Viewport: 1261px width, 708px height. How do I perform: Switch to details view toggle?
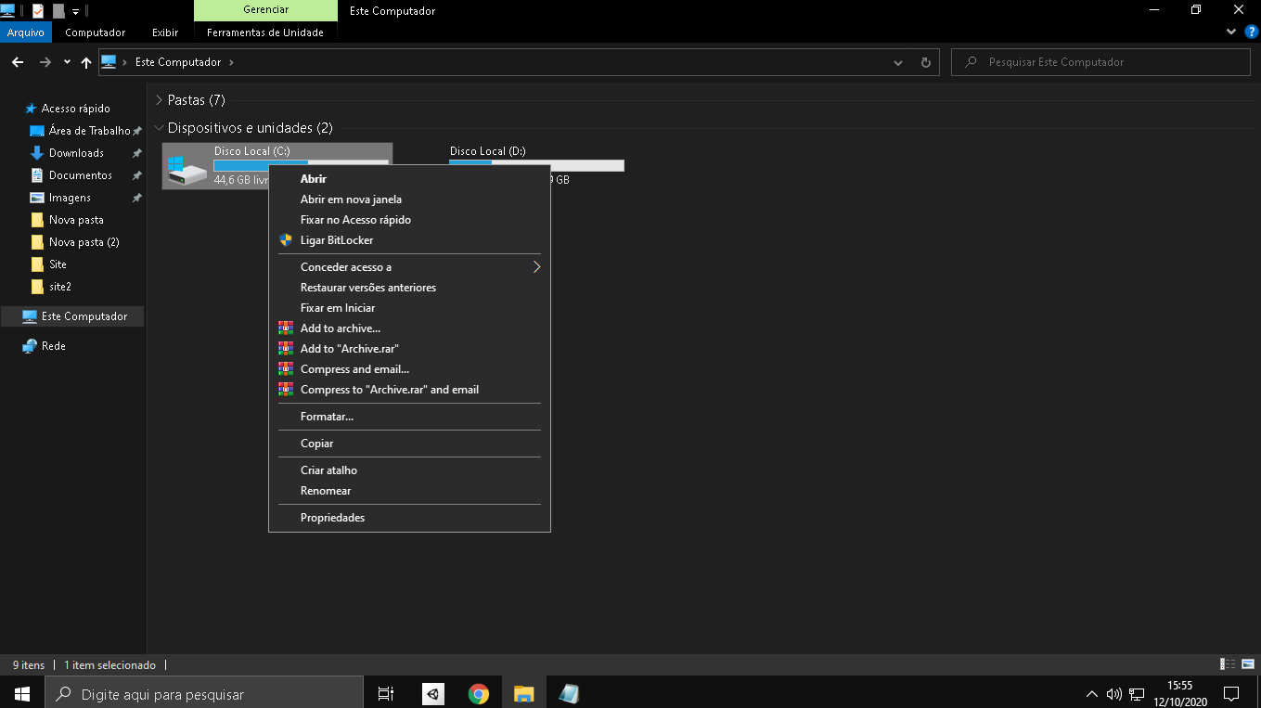[1228, 664]
